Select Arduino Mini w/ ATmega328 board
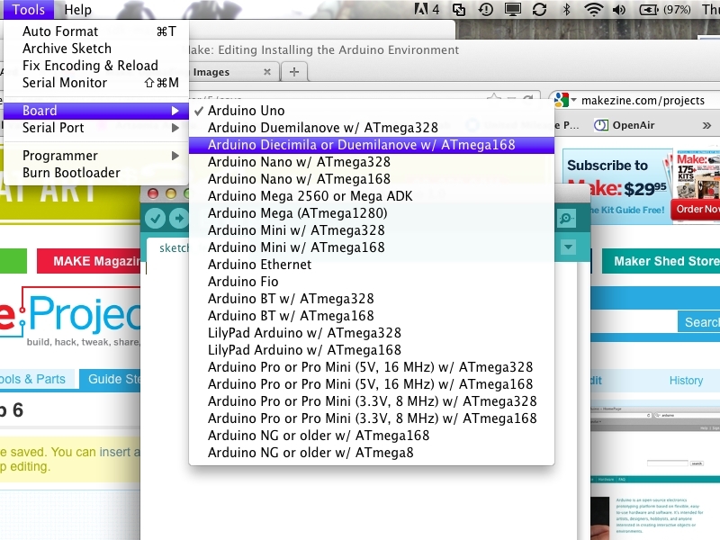The width and height of the screenshot is (720, 540). (x=372, y=230)
